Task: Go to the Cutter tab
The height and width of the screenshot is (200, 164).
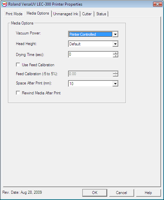Action: pyautogui.click(x=87, y=14)
